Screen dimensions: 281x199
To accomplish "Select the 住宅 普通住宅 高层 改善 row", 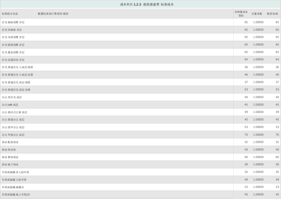I will point(16,90).
